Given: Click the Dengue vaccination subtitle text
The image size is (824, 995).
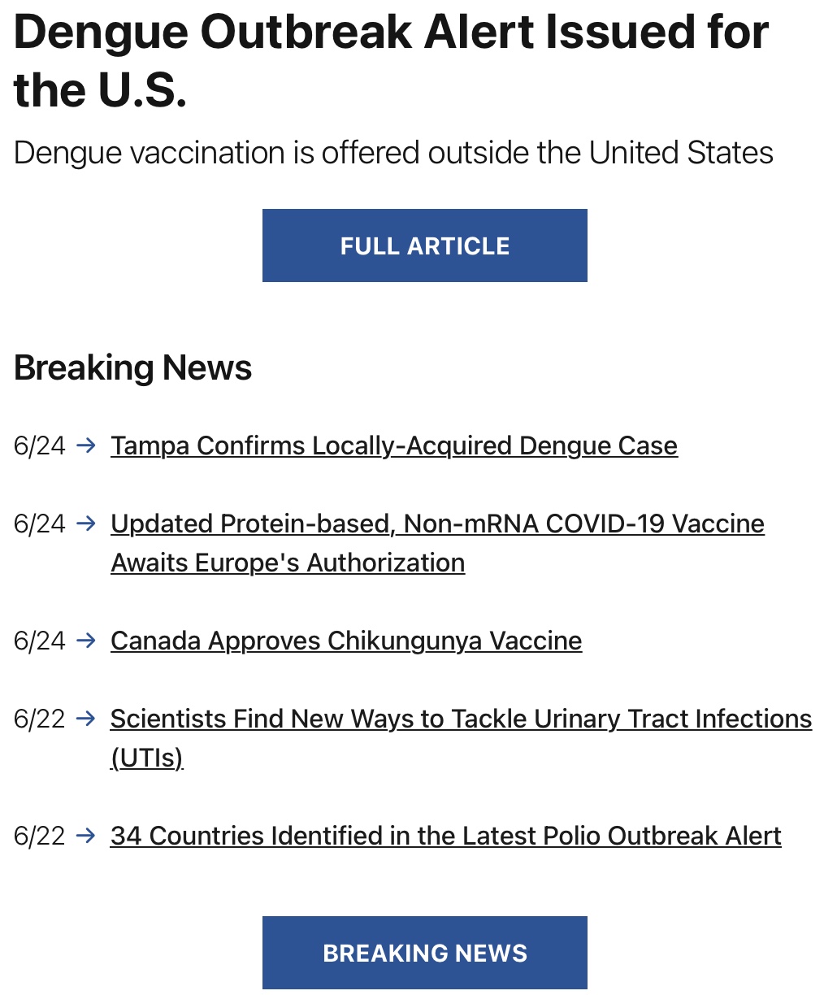Looking at the screenshot, I should (x=393, y=153).
